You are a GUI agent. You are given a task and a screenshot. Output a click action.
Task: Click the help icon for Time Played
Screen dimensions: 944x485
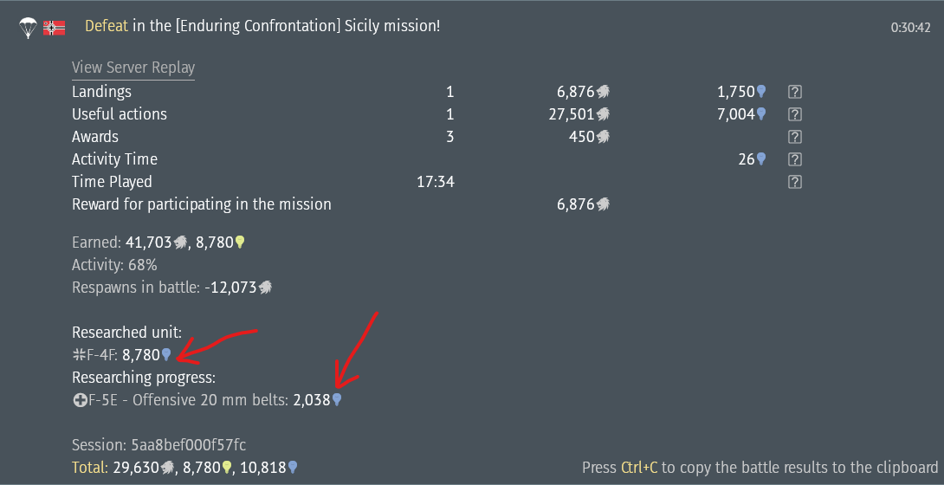(795, 182)
